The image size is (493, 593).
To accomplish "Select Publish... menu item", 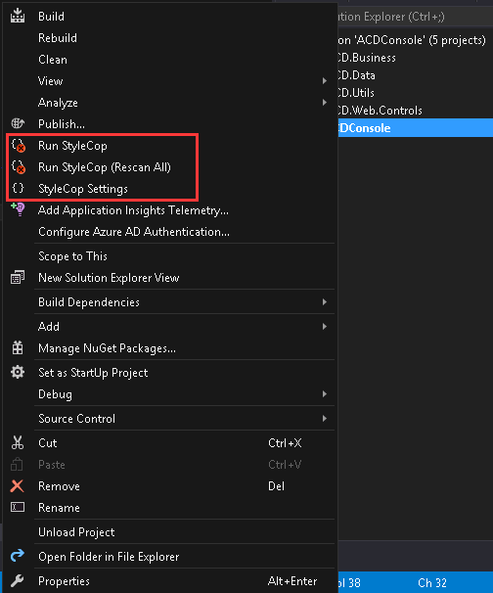I will click(170, 123).
